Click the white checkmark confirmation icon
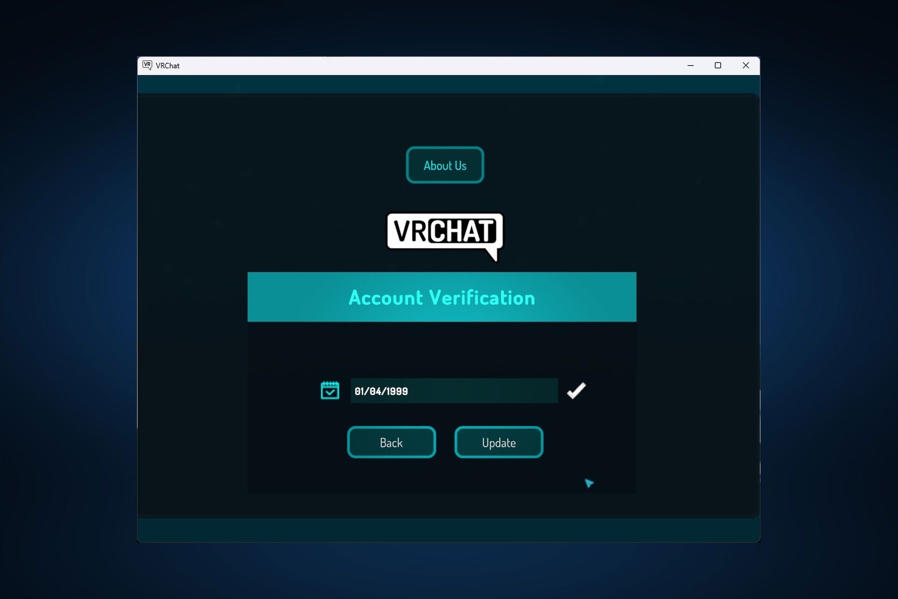 coord(577,390)
